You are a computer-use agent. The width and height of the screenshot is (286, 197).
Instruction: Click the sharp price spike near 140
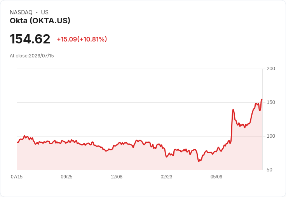click(x=233, y=110)
